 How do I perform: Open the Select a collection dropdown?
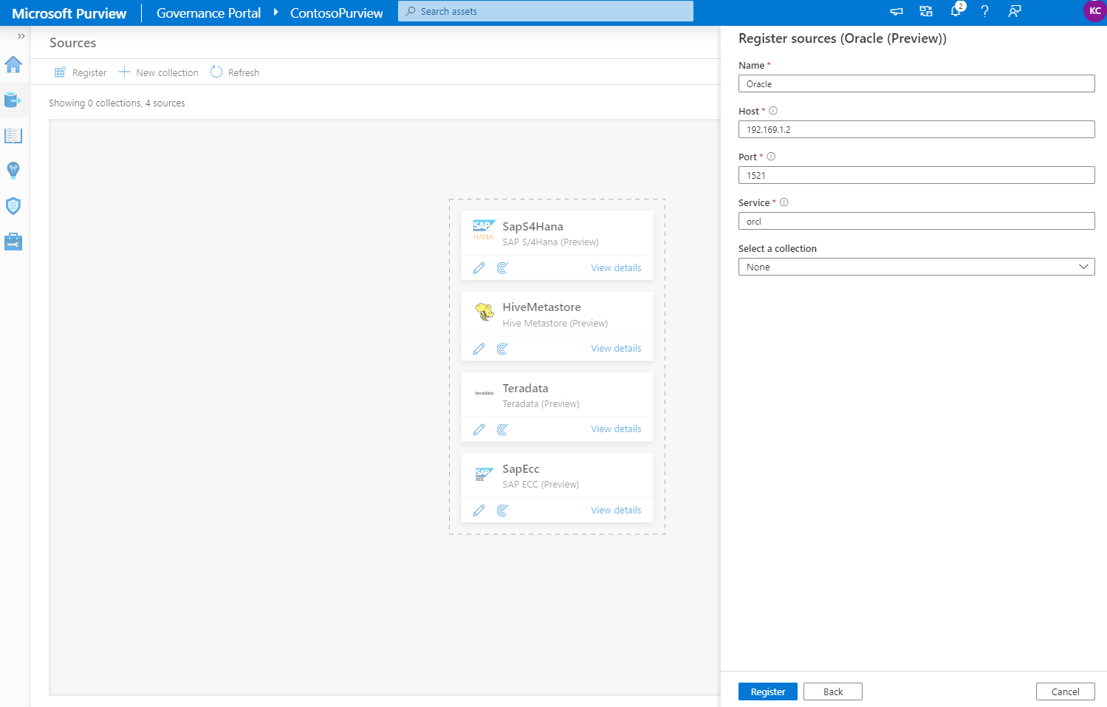[916, 267]
